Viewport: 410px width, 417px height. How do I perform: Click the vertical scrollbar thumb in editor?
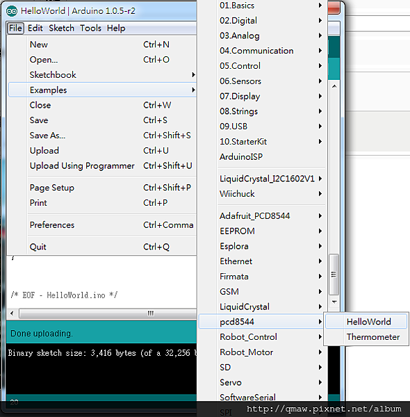pyautogui.click(x=334, y=275)
